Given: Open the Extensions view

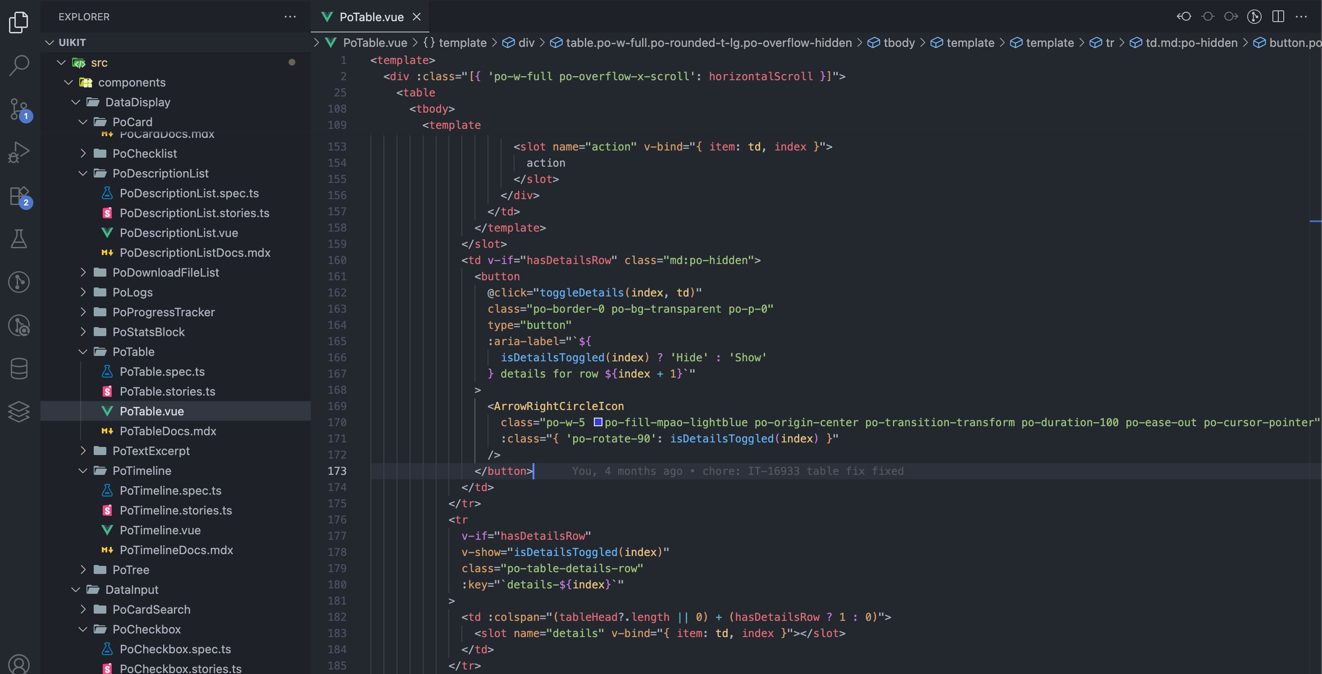Looking at the screenshot, I should click(x=19, y=196).
